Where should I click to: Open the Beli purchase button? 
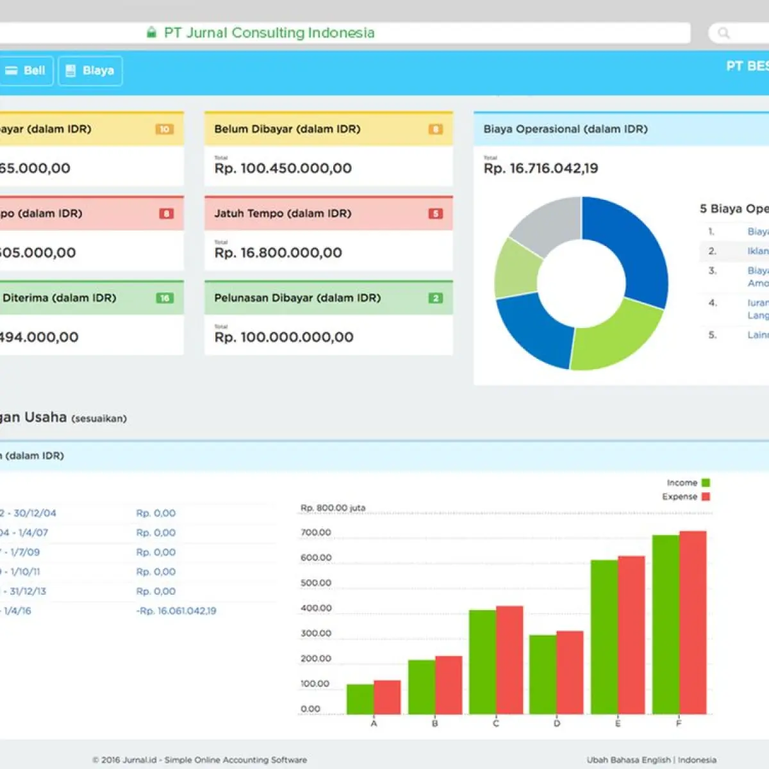(26, 70)
